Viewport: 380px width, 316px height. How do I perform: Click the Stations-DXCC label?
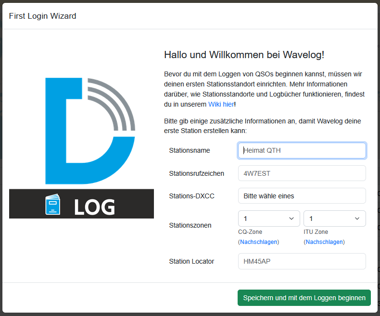[x=192, y=196]
